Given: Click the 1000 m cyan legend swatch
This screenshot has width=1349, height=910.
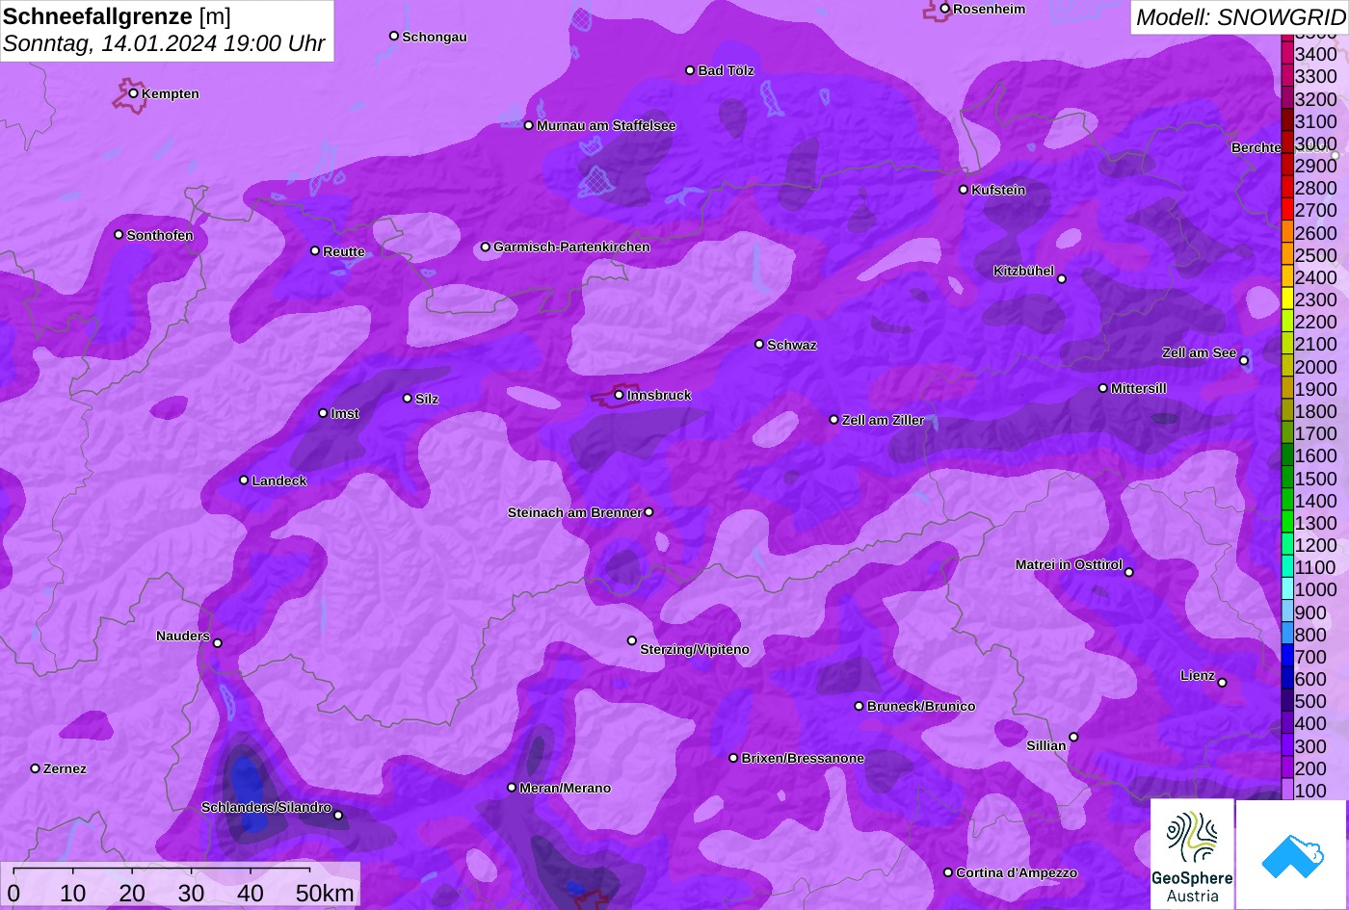Looking at the screenshot, I should (x=1287, y=588).
